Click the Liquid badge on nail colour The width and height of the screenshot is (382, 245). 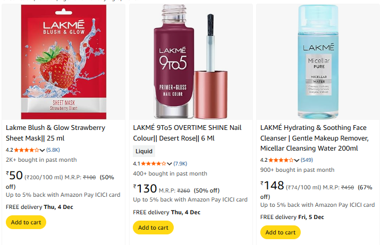coord(144,151)
